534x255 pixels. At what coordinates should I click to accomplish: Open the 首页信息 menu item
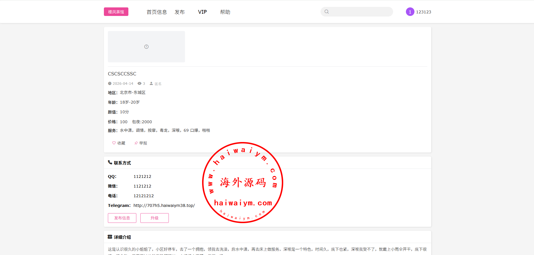157,12
